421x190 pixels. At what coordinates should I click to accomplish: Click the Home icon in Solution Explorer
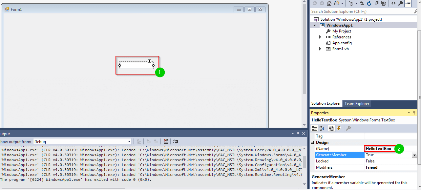(328, 3)
